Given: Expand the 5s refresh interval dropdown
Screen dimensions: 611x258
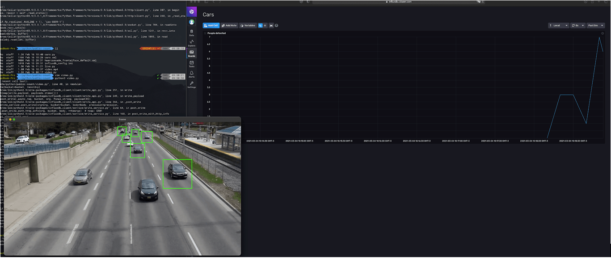Looking at the screenshot, I should click(x=578, y=25).
